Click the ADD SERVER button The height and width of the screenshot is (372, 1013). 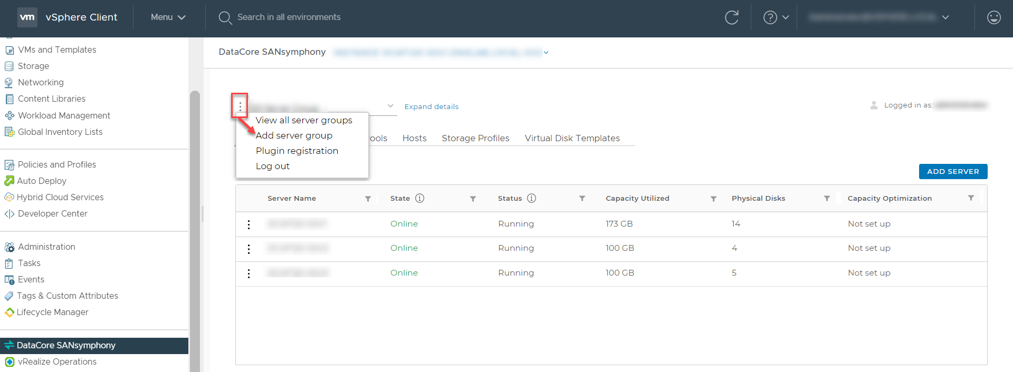[953, 171]
